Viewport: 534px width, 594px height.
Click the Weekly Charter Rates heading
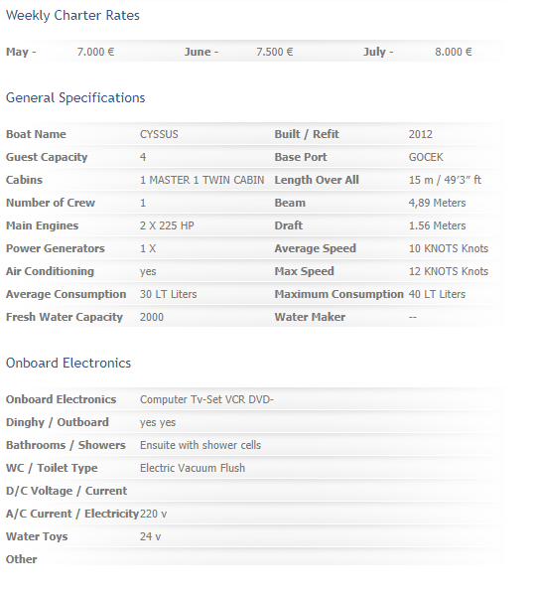(x=72, y=15)
